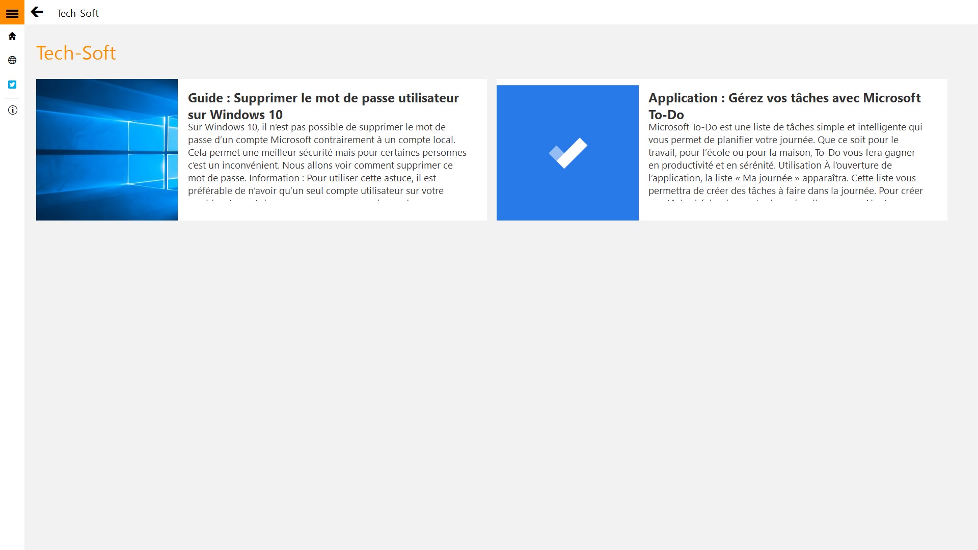Open the orange hamburger navigation menu
This screenshot has width=978, height=550.
[12, 12]
